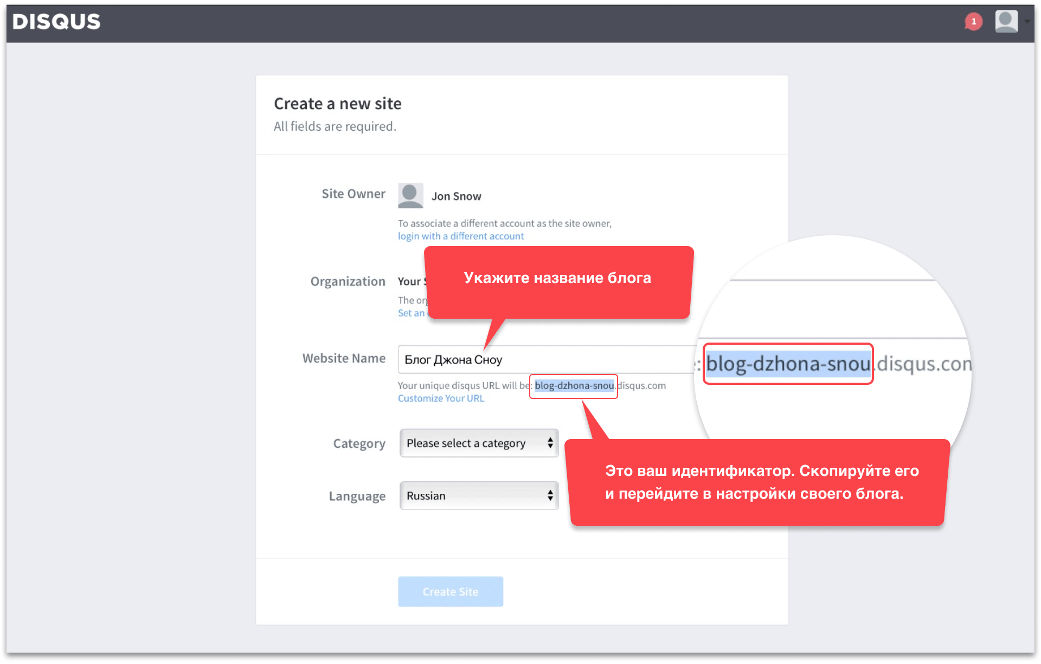The width and height of the screenshot is (1041, 664).
Task: Open the red notification badge
Action: pyautogui.click(x=973, y=22)
